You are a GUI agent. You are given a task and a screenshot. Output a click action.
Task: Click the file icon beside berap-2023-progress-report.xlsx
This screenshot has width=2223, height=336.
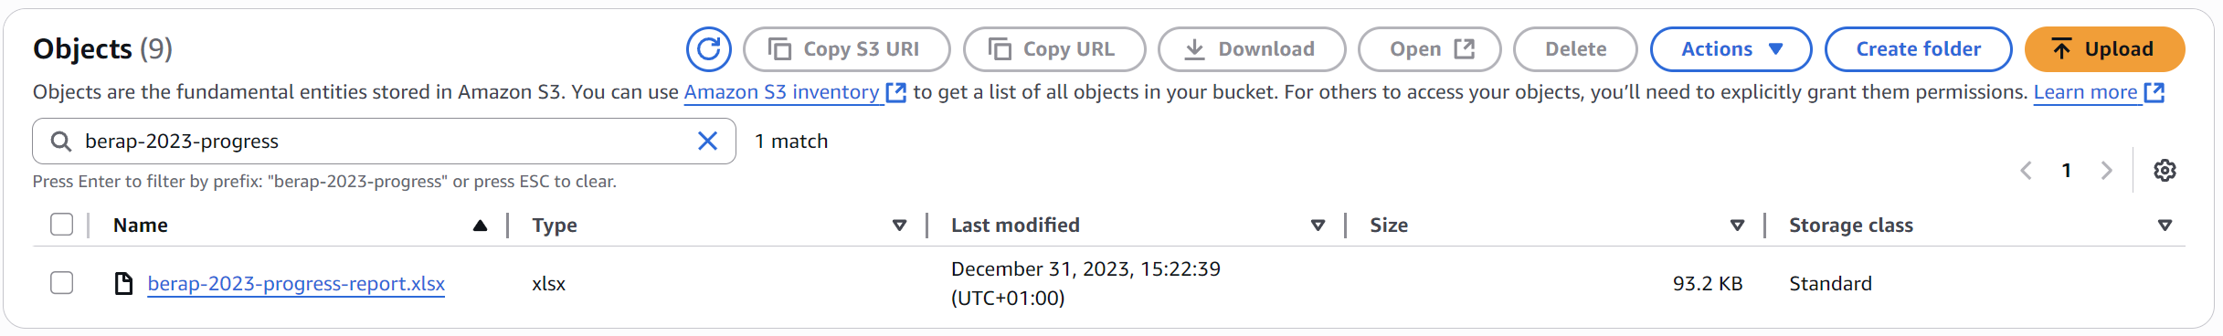tap(123, 284)
